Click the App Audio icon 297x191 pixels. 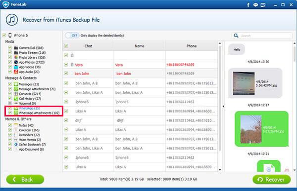click(16, 72)
